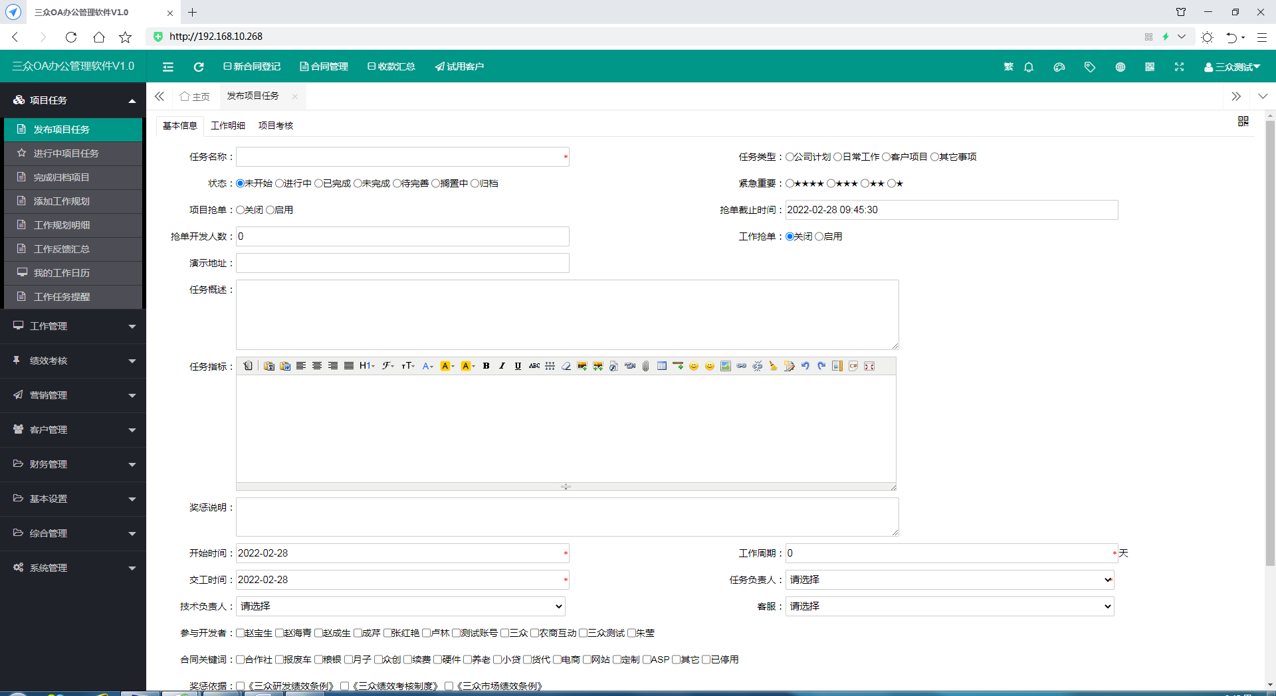This screenshot has width=1276, height=696.
Task: Toggle italic in the 任务指标 editor
Action: coord(502,366)
